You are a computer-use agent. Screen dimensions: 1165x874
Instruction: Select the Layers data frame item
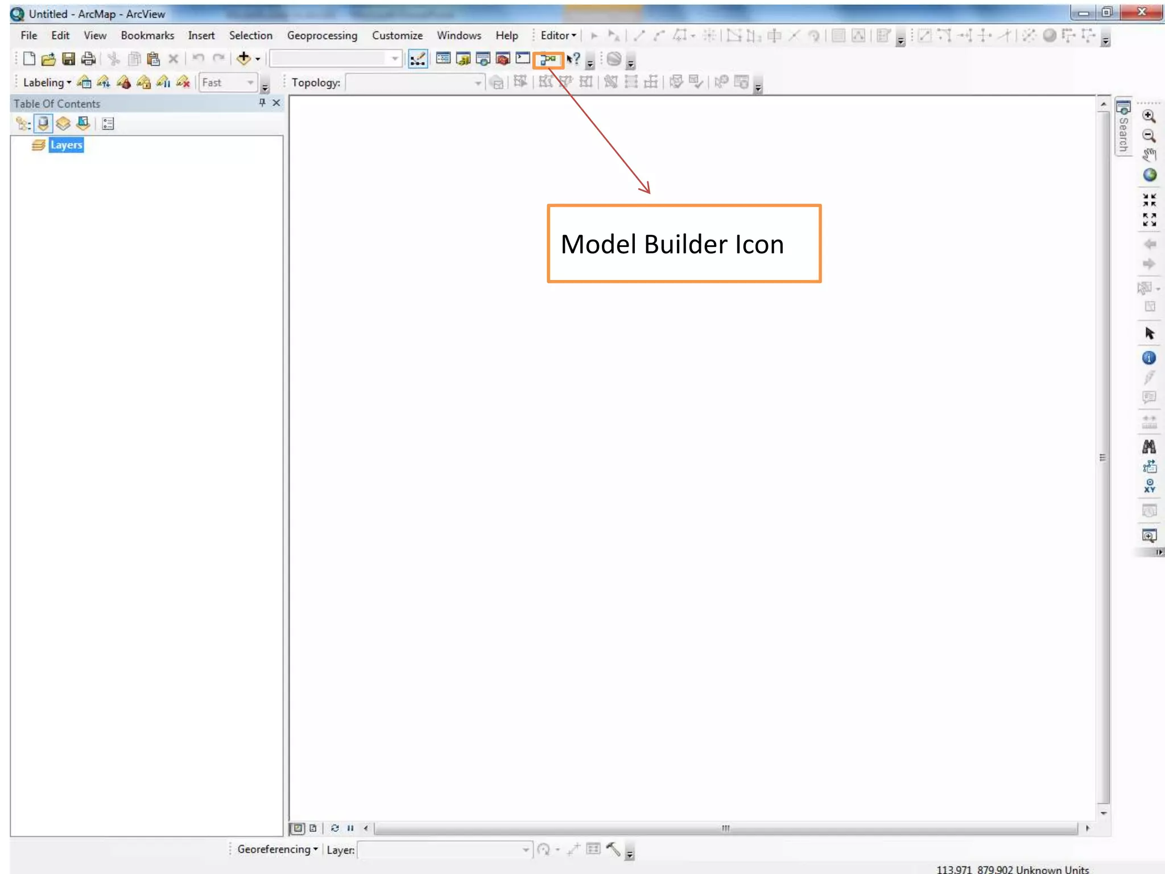66,145
